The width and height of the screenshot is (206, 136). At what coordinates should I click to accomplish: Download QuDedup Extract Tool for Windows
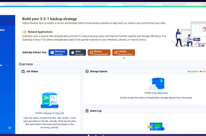[58, 52]
